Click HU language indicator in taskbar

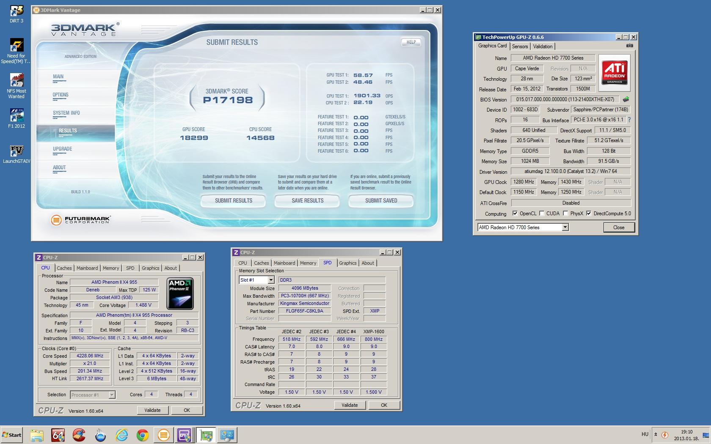pos(645,434)
